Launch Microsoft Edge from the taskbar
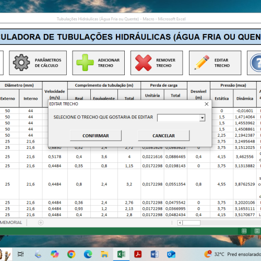The width and height of the screenshot is (261, 261). (x=88, y=254)
